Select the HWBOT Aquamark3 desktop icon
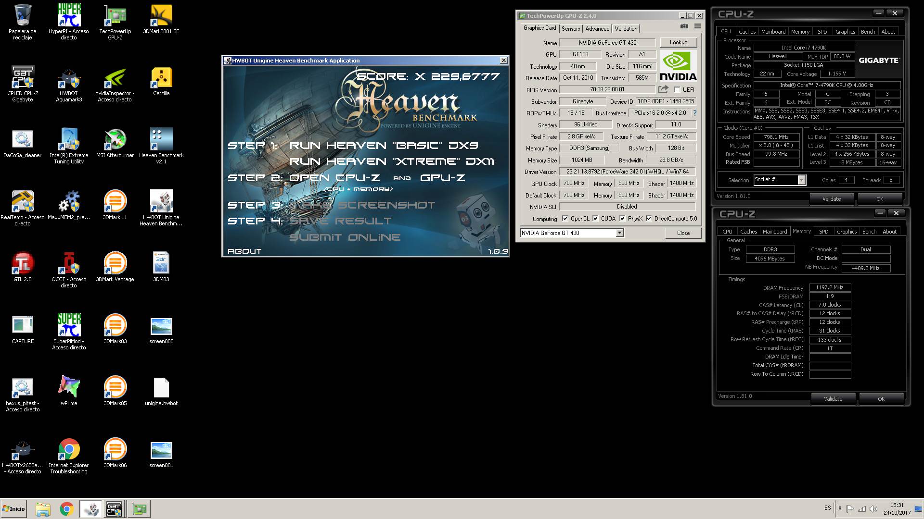The image size is (924, 519). pyautogui.click(x=69, y=84)
